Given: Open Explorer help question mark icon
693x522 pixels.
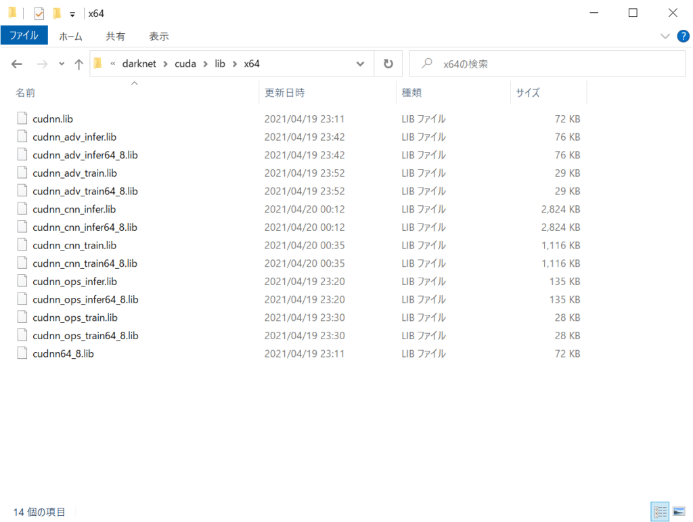Looking at the screenshot, I should point(683,36).
